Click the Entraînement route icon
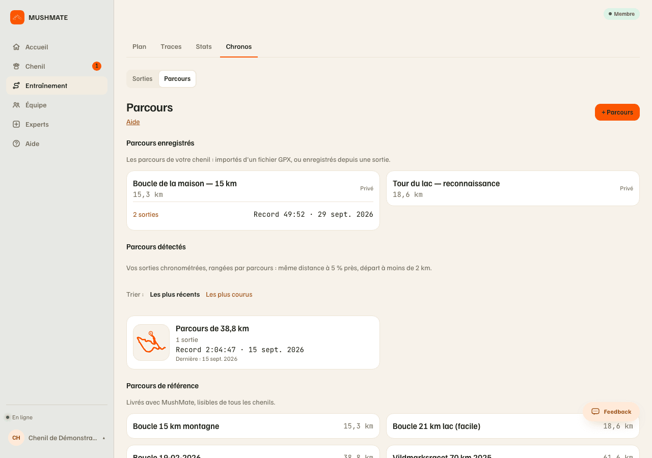The image size is (652, 458). pos(16,85)
